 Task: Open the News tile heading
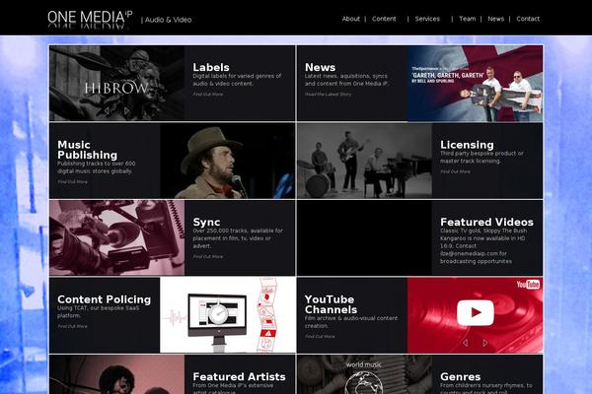tap(320, 67)
